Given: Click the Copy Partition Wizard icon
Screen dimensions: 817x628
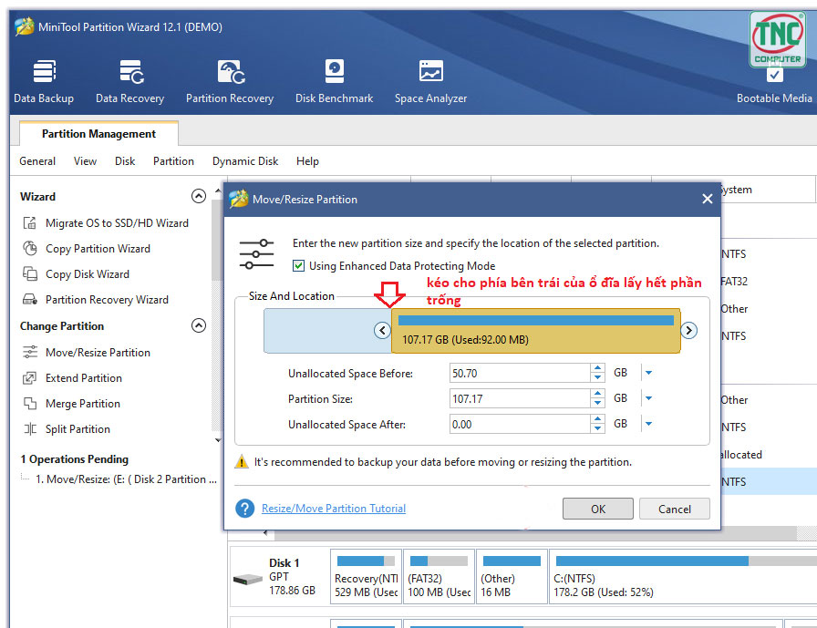Looking at the screenshot, I should (x=30, y=249).
